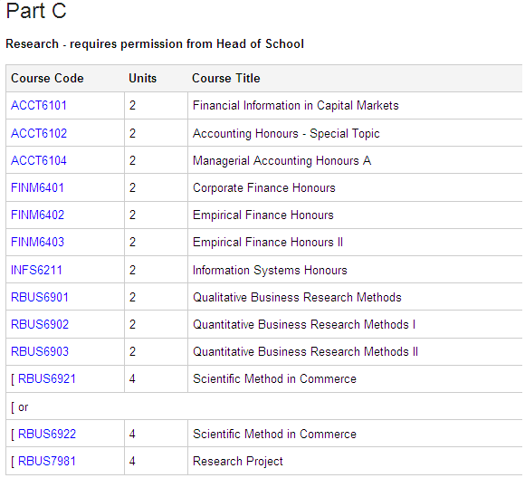Viewport: 525px width, 478px height.
Task: Open the RBUS6903 course link
Action: [x=40, y=351]
